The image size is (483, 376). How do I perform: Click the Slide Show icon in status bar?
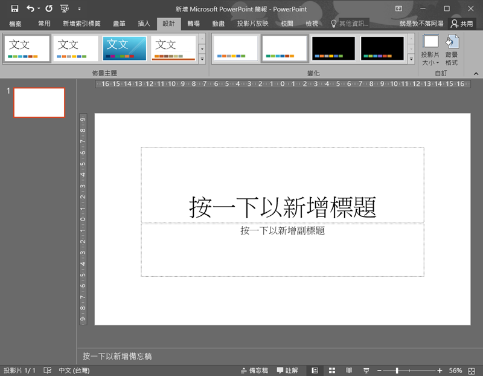366,370
